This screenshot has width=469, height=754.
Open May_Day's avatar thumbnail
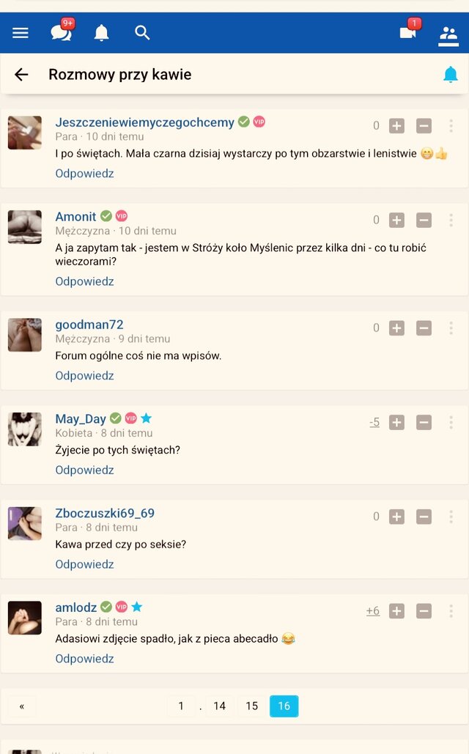coord(24,429)
